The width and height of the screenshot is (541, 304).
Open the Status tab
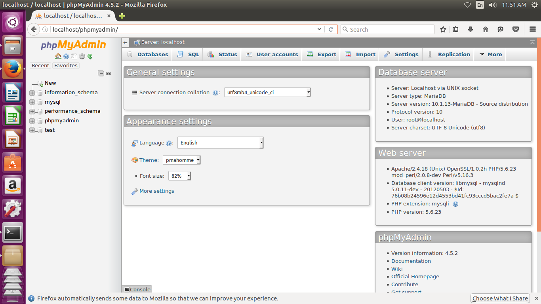tap(222, 55)
